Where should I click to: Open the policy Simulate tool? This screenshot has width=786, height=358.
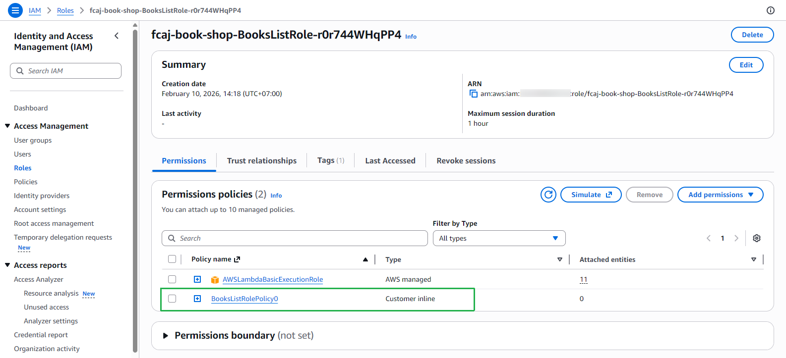point(591,195)
